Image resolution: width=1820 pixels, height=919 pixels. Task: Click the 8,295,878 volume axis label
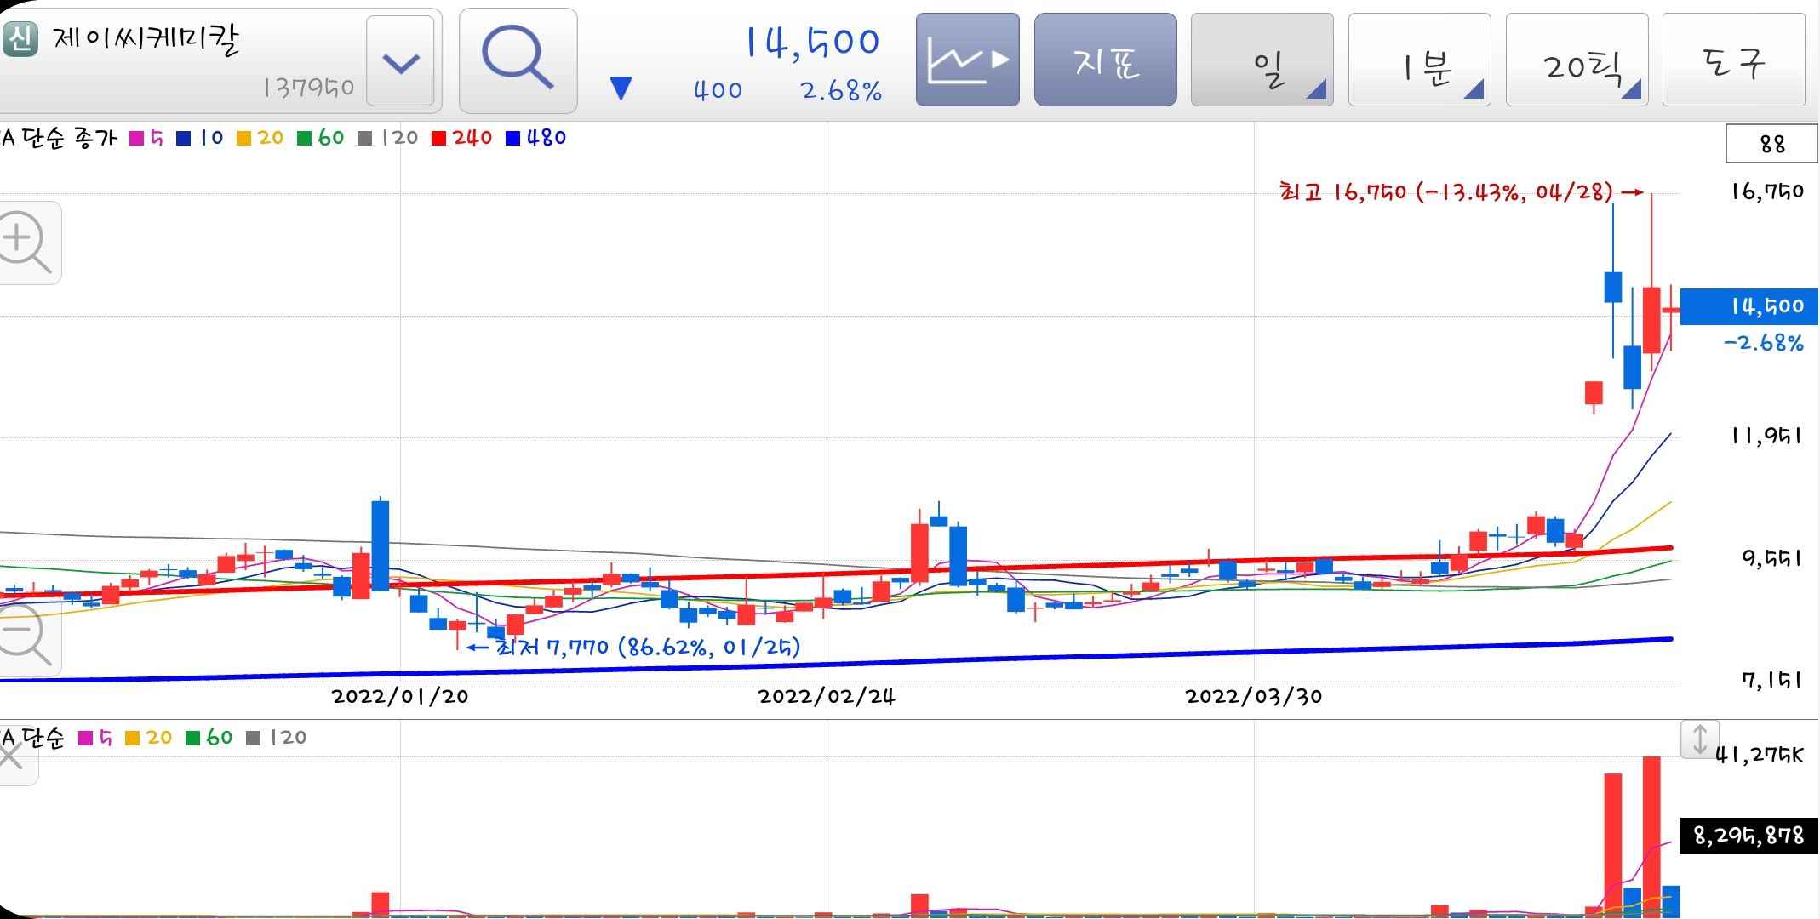(x=1749, y=836)
